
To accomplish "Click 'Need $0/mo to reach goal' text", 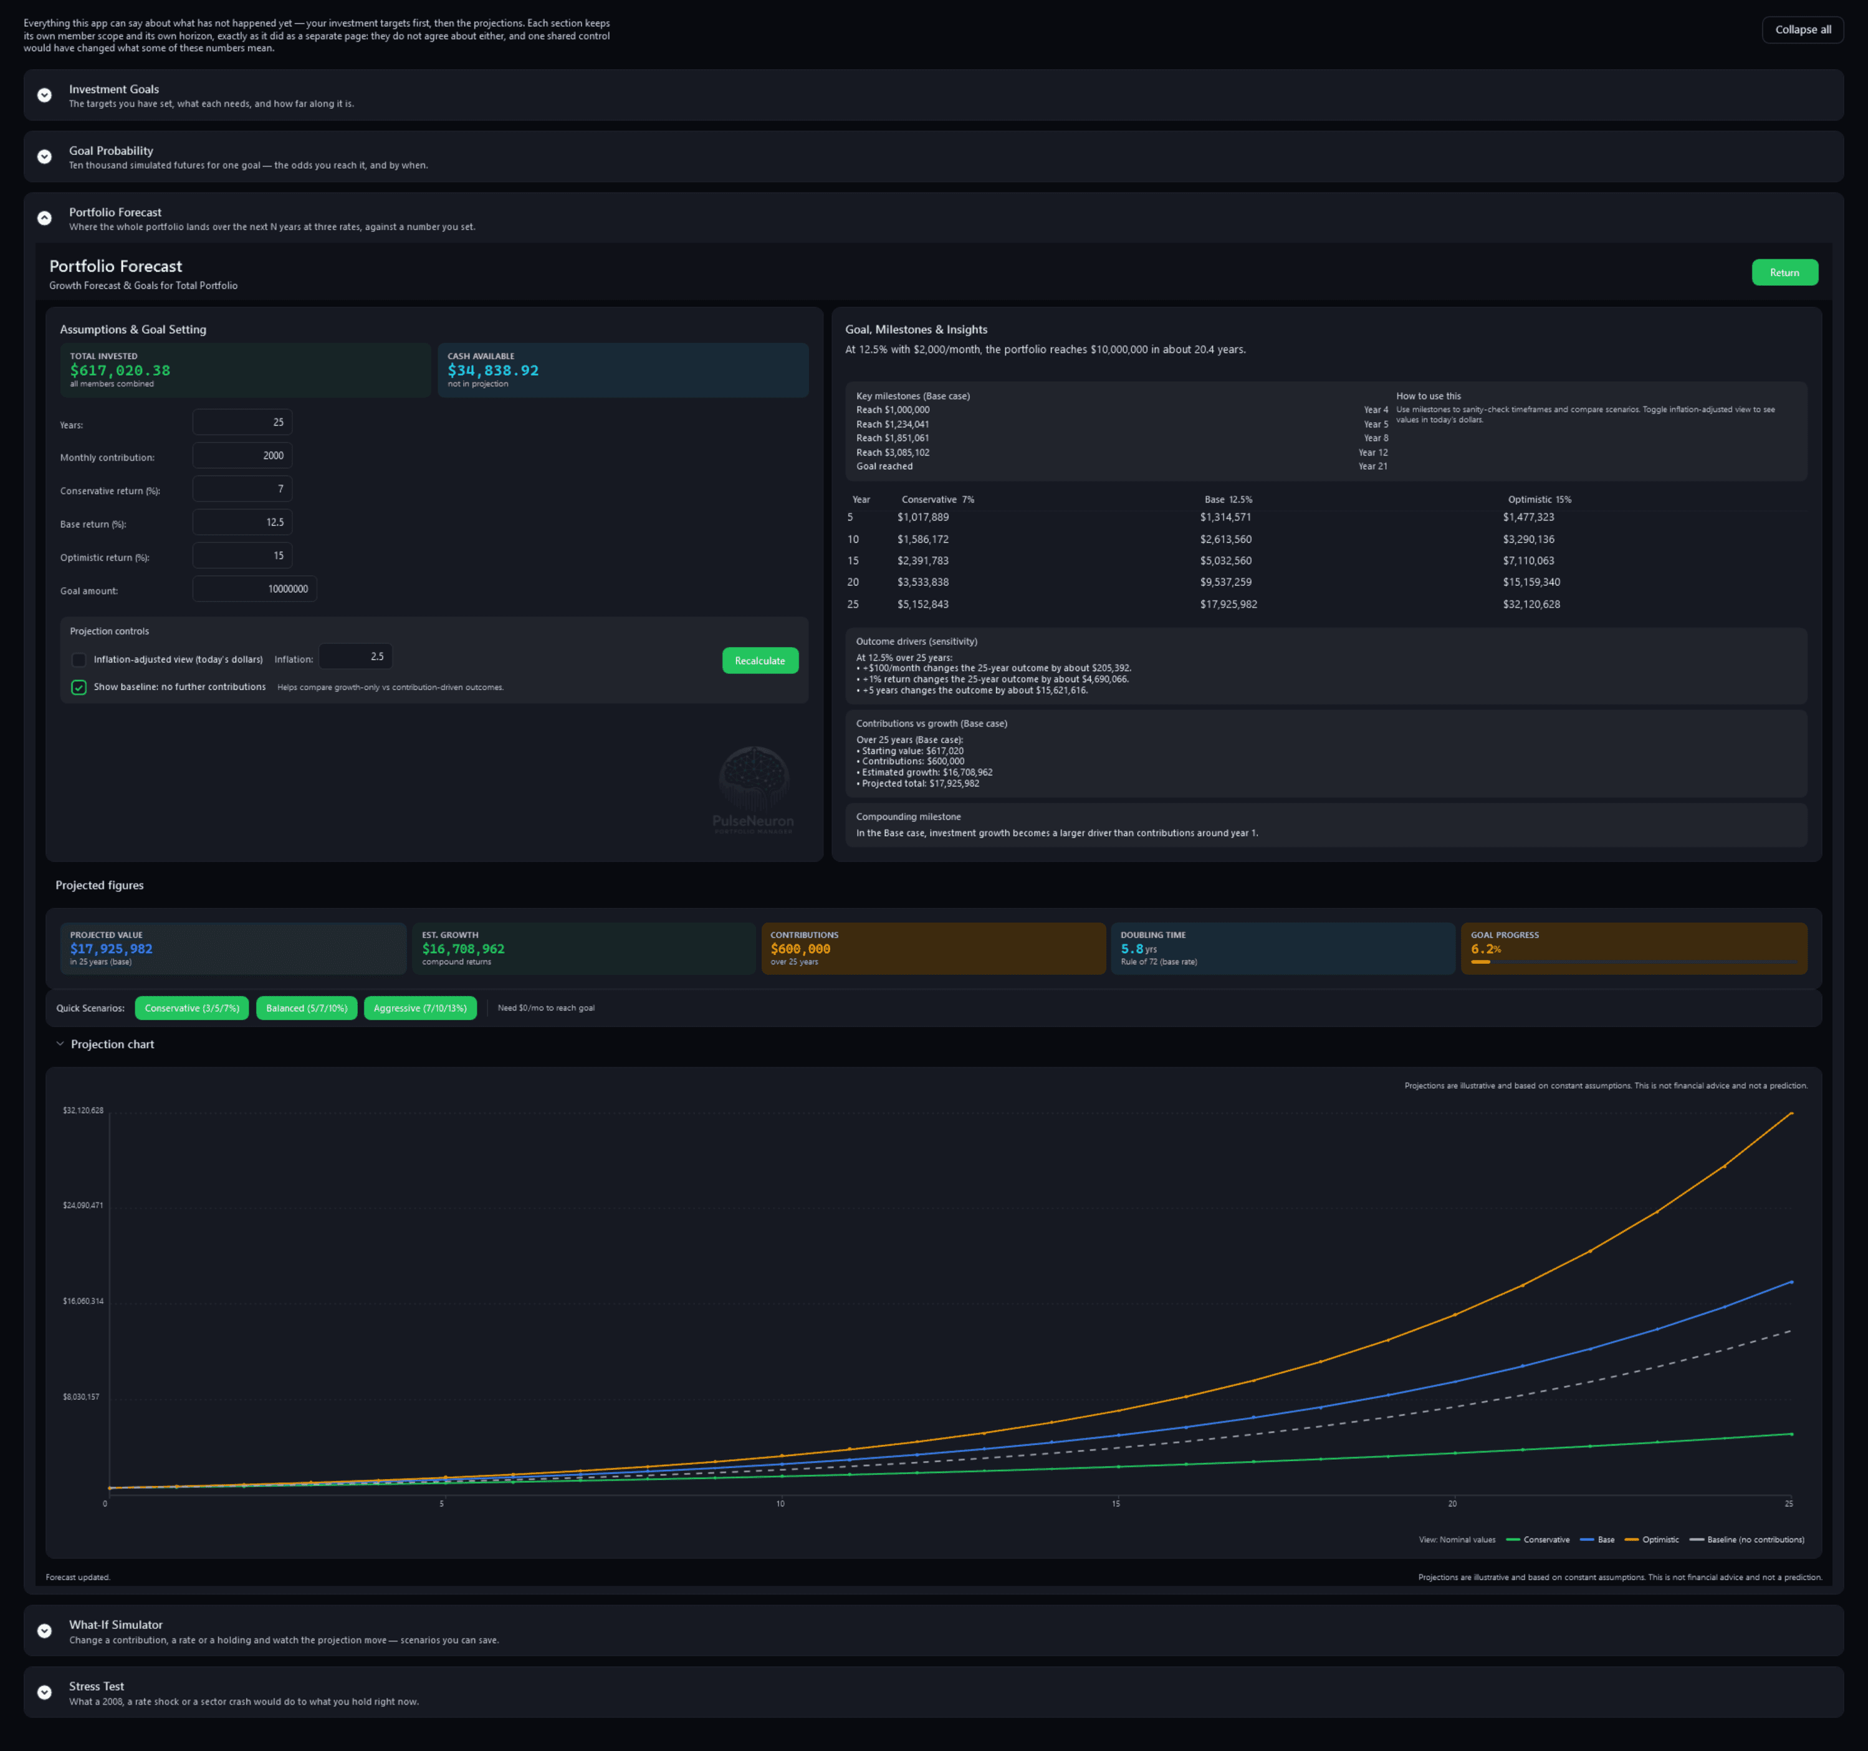I will 546,1007.
